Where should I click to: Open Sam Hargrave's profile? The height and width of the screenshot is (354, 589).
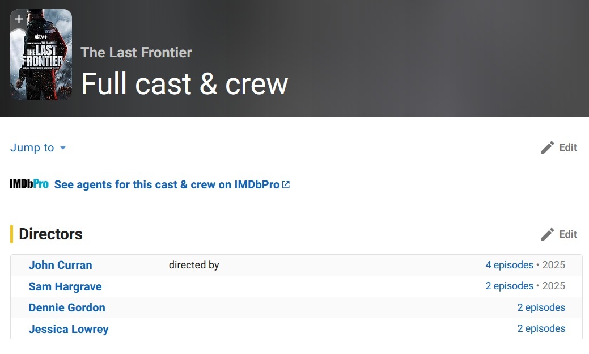click(65, 286)
